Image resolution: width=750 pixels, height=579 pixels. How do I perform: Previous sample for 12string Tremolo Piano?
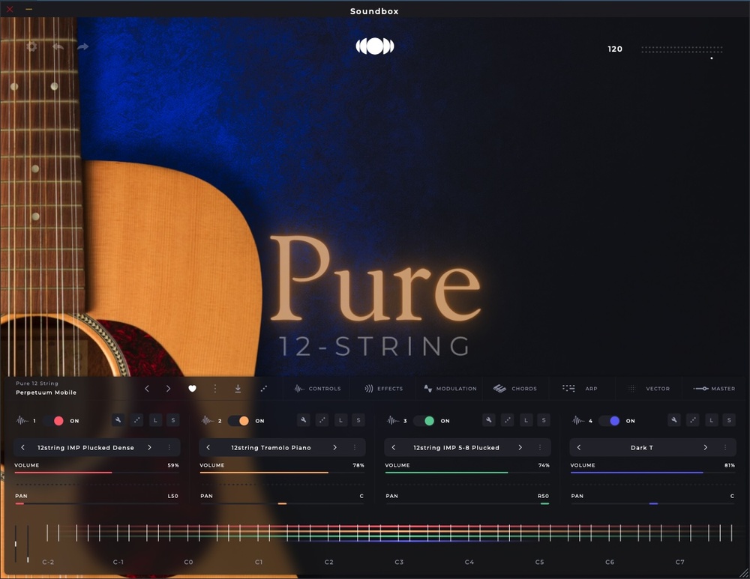coord(208,448)
